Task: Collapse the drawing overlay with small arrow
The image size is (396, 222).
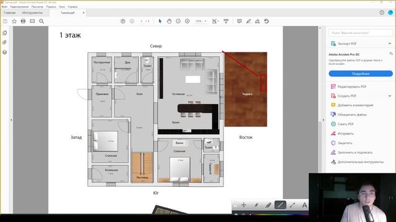Action: (x=235, y=206)
